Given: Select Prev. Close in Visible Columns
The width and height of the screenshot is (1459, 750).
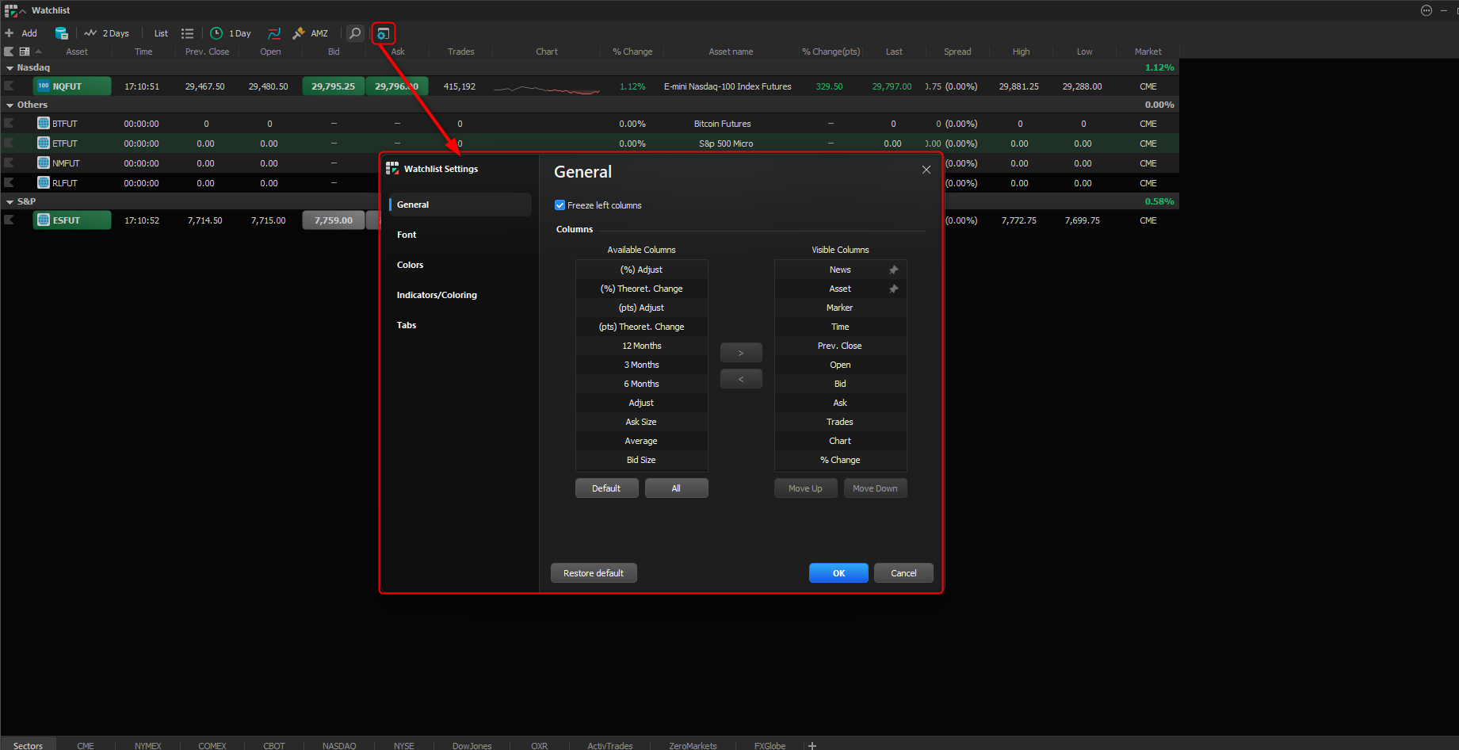Looking at the screenshot, I should click(x=840, y=346).
